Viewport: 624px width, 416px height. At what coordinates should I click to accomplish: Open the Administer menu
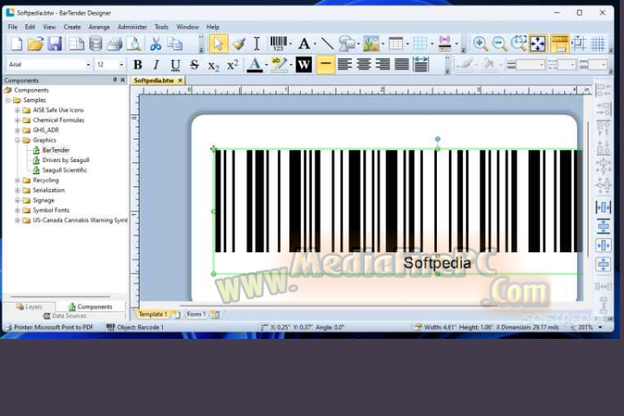132,27
